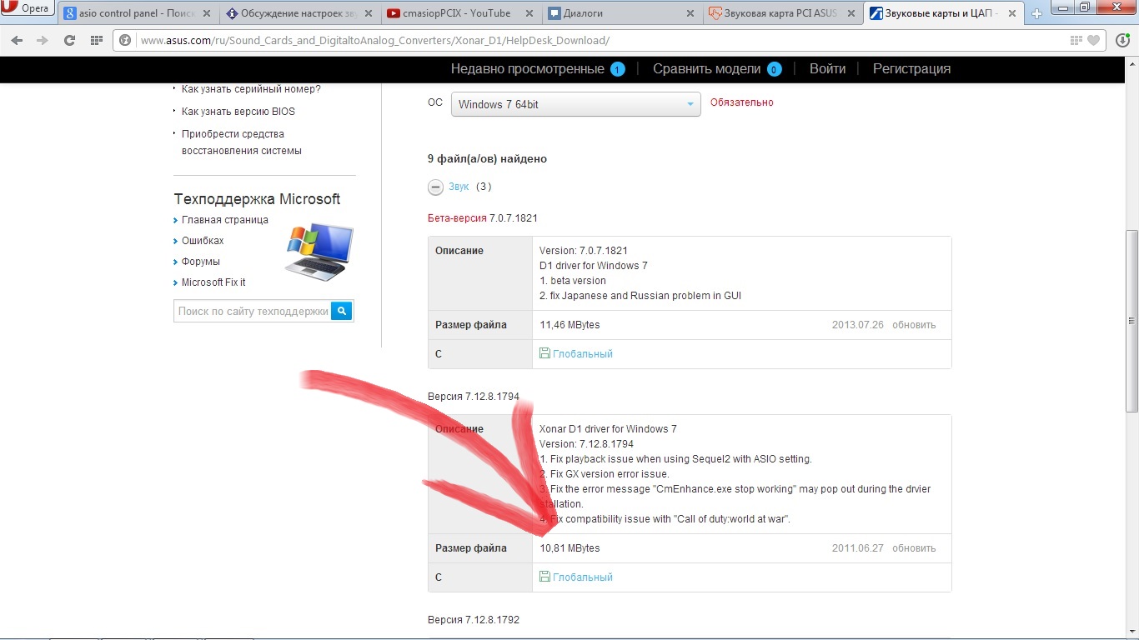Click the blue magnifier search button
Screen dimensions: 1139x640
pos(342,311)
